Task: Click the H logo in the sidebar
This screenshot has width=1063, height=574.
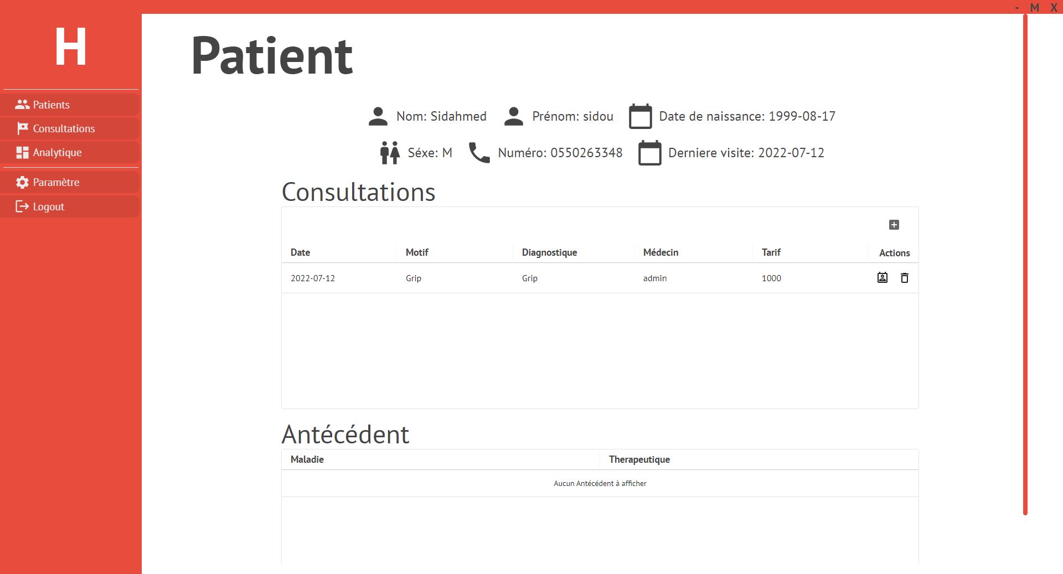Action: 71,47
